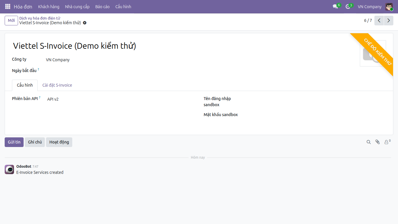Show help tooltip for Phiên bản API
The image size is (398, 224).
tap(40, 97)
